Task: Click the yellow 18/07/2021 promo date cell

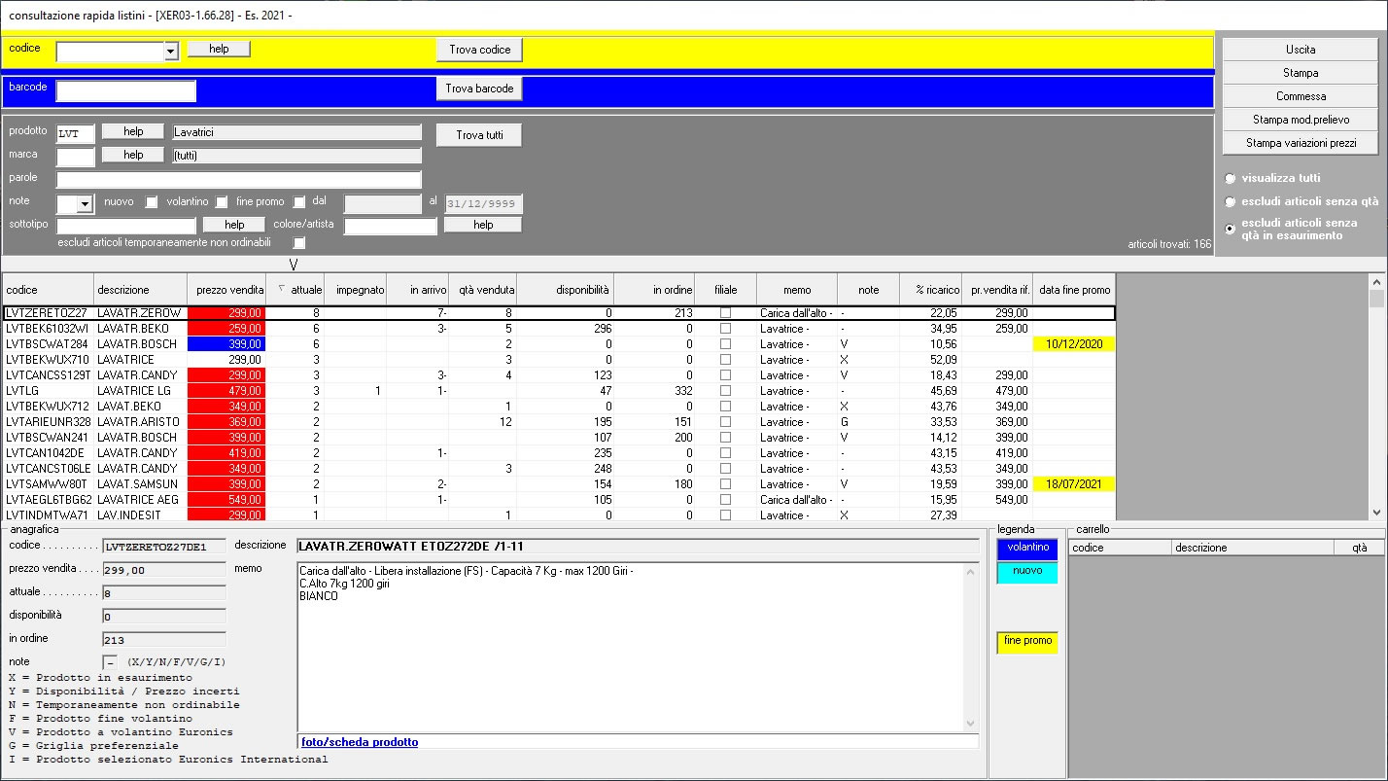Action: (1074, 484)
